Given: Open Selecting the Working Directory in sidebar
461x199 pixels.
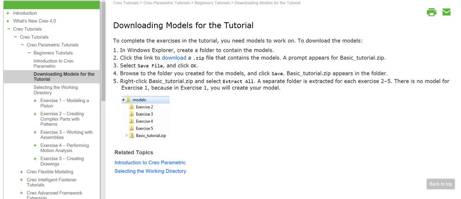Looking at the screenshot, I should click(55, 90).
